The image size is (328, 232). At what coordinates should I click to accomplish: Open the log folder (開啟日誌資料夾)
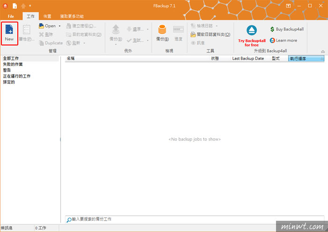pos(210,34)
